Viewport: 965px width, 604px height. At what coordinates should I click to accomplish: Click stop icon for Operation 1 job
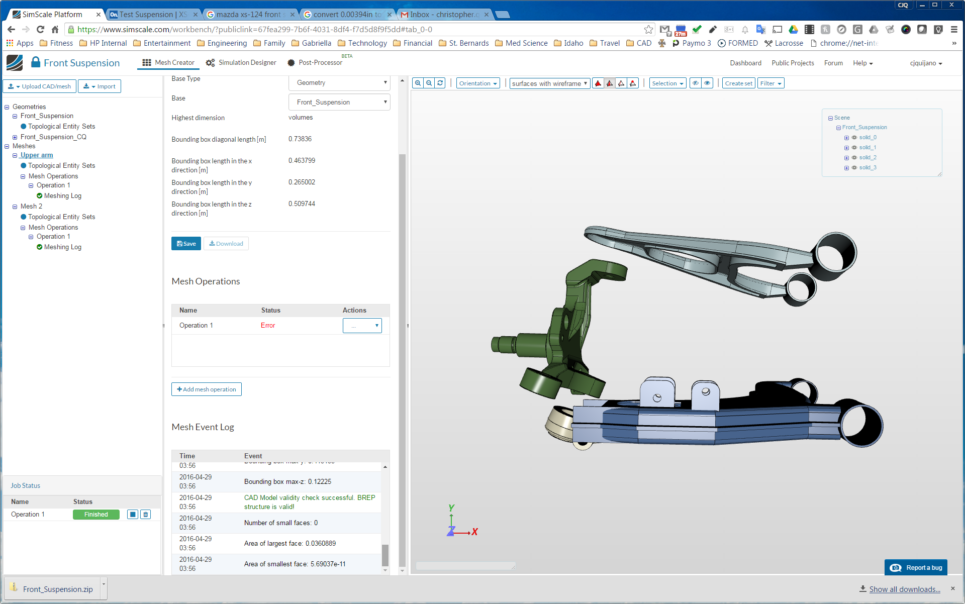pos(132,515)
